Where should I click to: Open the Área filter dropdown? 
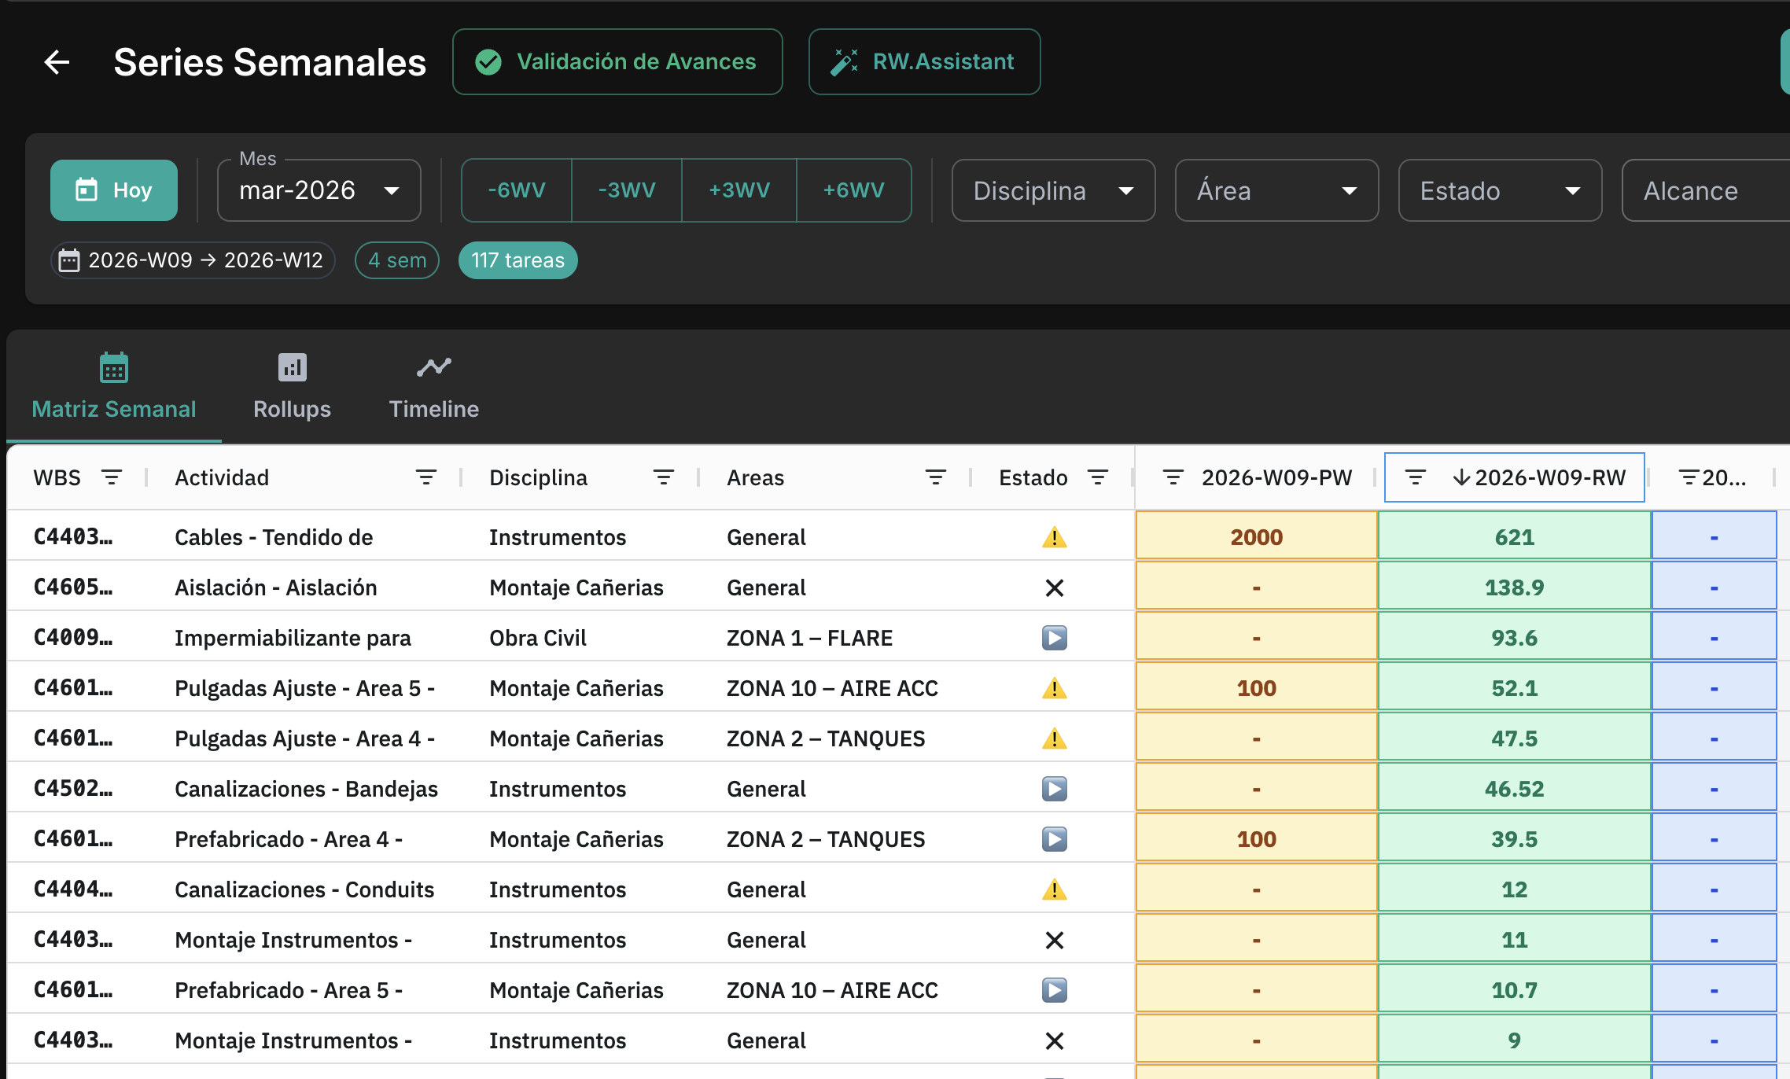click(x=1276, y=191)
